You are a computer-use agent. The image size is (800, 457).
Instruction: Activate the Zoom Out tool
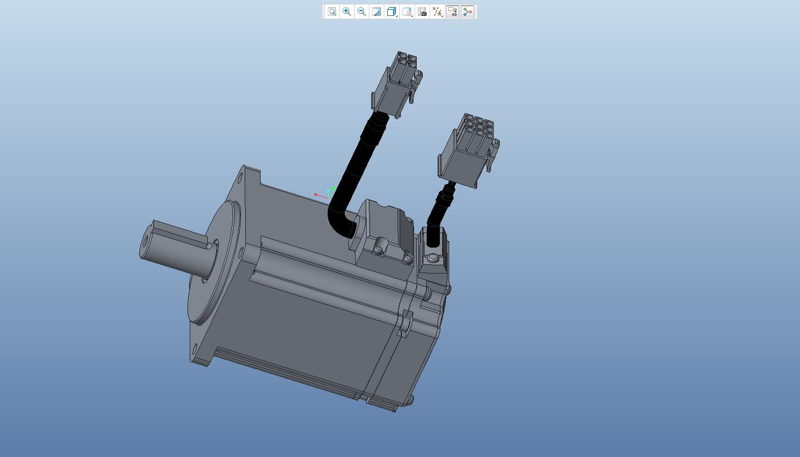click(362, 12)
